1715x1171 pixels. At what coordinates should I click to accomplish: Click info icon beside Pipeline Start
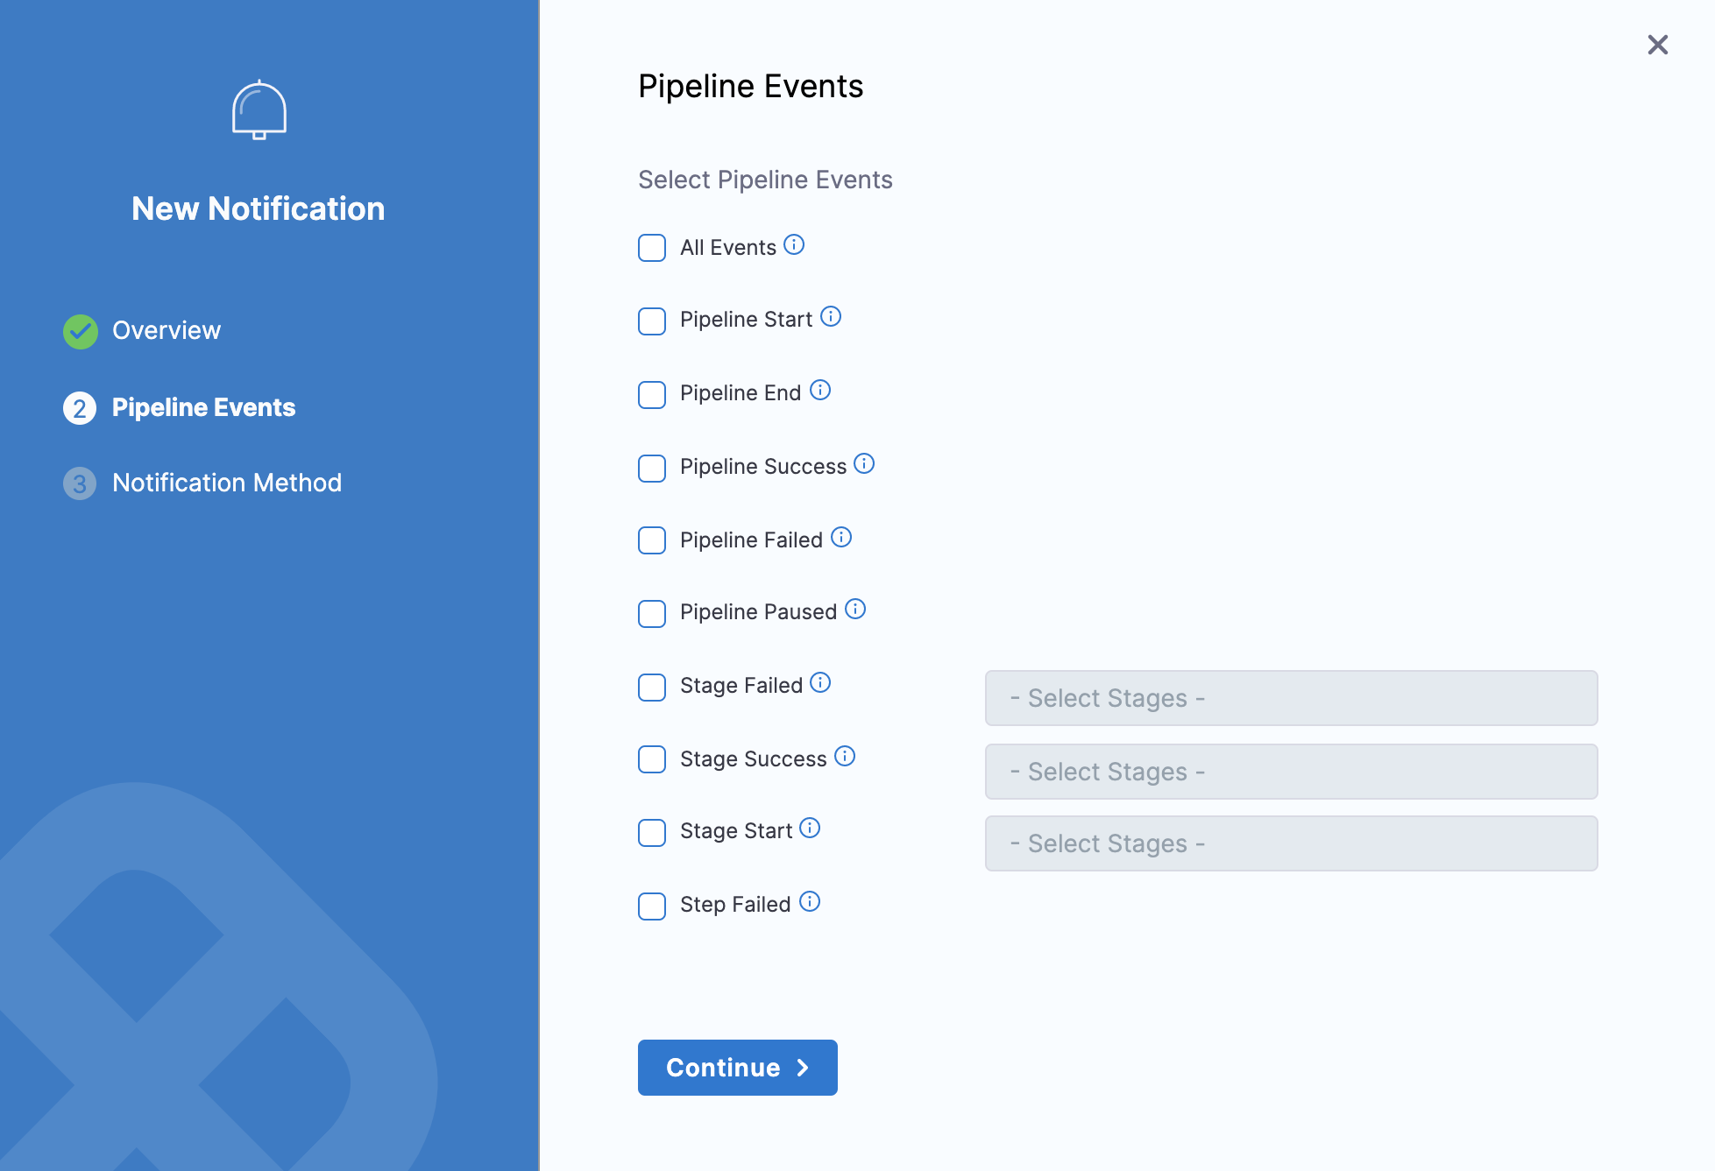point(831,317)
